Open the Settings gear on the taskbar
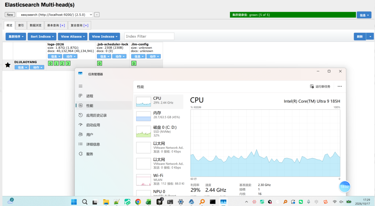Image resolution: width=375 pixels, height=206 pixels. 181,202
